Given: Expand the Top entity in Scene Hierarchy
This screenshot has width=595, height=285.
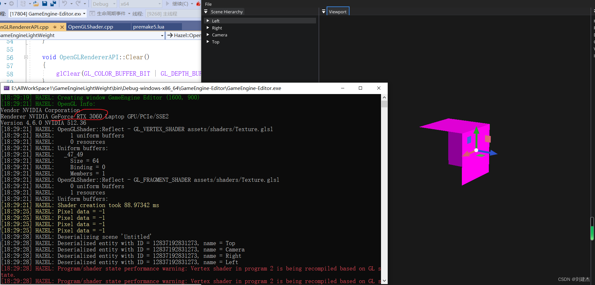Looking at the screenshot, I should 208,42.
